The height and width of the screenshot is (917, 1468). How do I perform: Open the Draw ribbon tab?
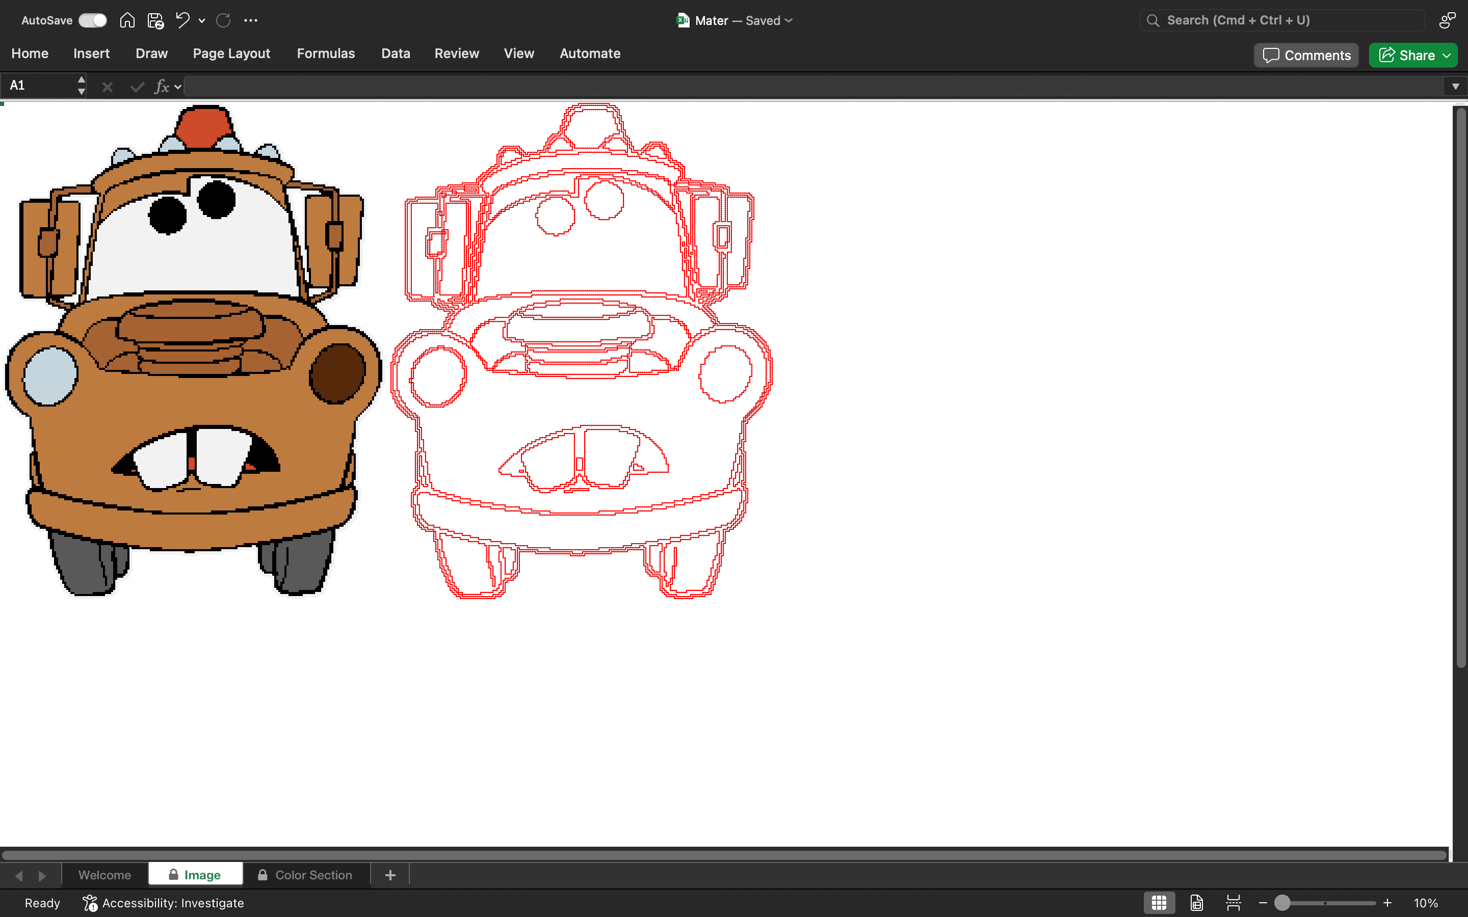[152, 53]
